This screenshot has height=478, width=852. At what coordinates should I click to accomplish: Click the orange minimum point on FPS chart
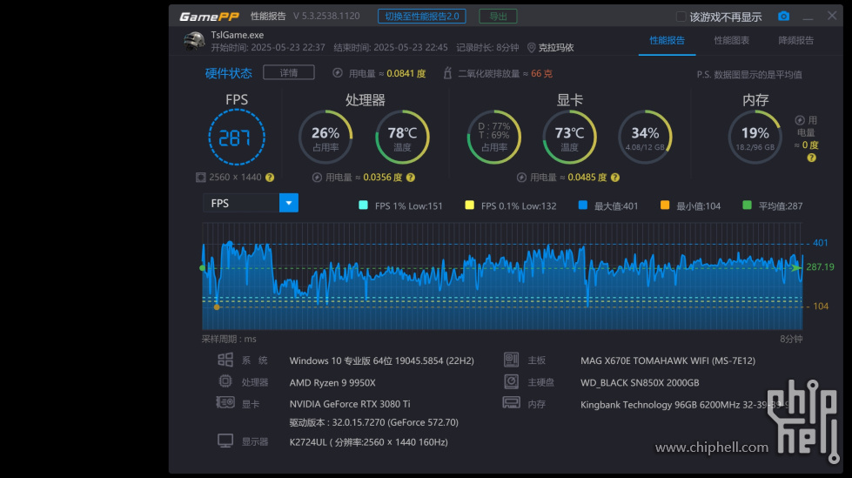point(217,307)
